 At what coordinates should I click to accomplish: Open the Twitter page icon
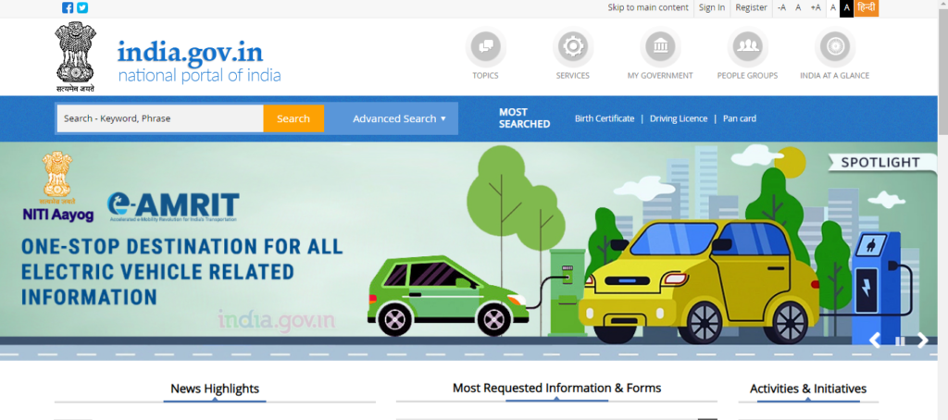click(x=82, y=7)
